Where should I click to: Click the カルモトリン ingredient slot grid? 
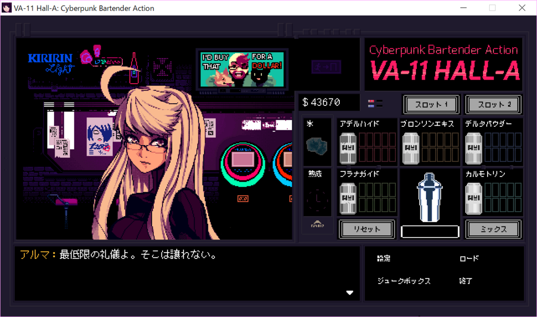(503, 198)
